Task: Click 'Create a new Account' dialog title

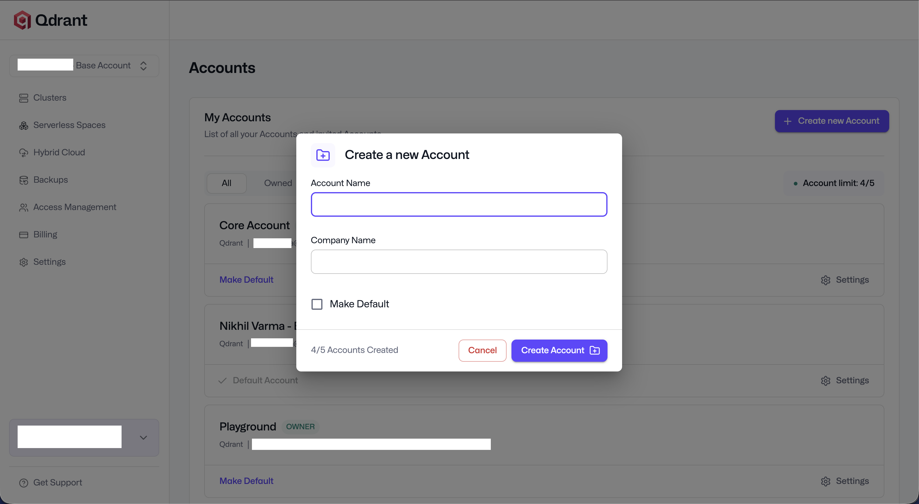Action: (x=407, y=155)
